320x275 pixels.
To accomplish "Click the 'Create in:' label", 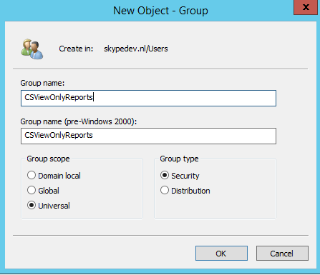I will pos(76,49).
